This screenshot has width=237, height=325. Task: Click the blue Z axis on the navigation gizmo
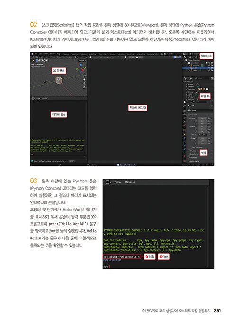tap(81, 65)
